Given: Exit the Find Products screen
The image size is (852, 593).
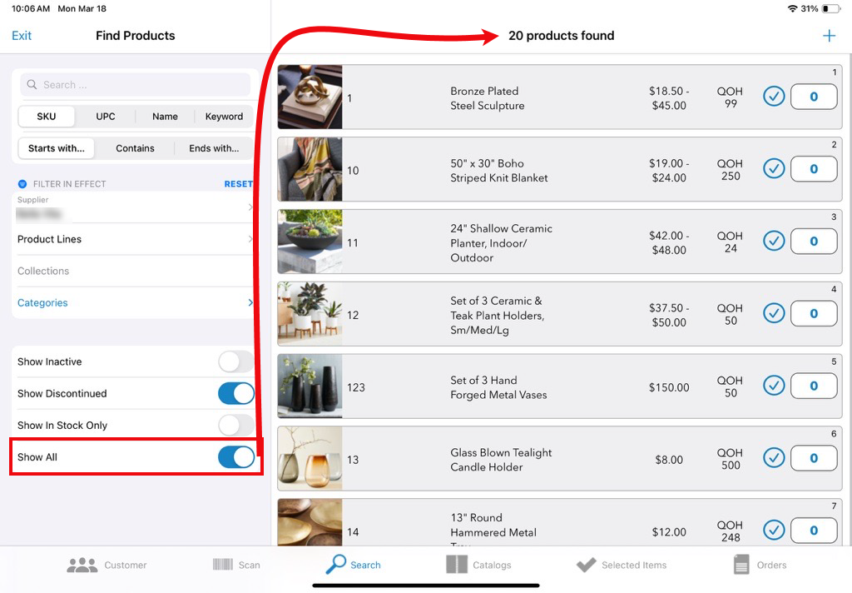Looking at the screenshot, I should 22,36.
